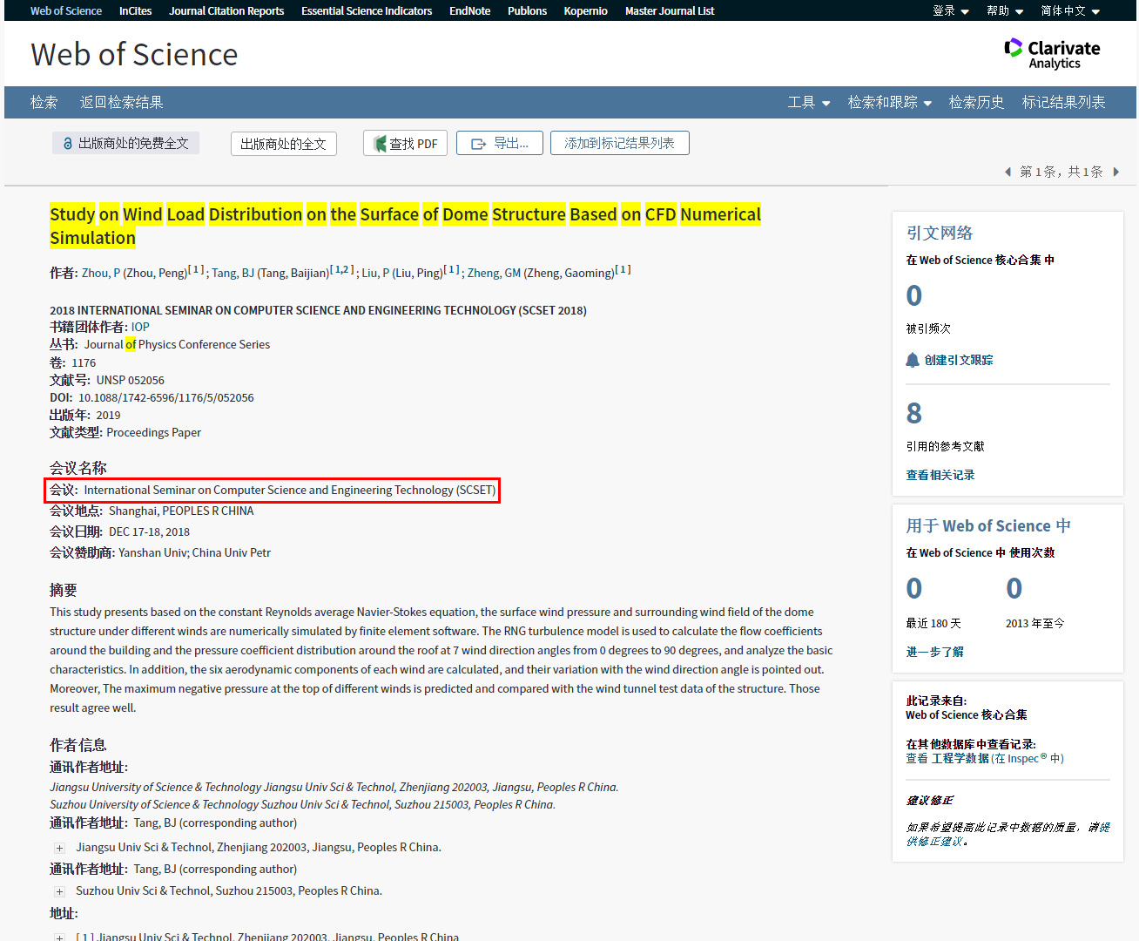Click the Clarivate Analytics logo
Image resolution: width=1139 pixels, height=941 pixels.
(1052, 54)
